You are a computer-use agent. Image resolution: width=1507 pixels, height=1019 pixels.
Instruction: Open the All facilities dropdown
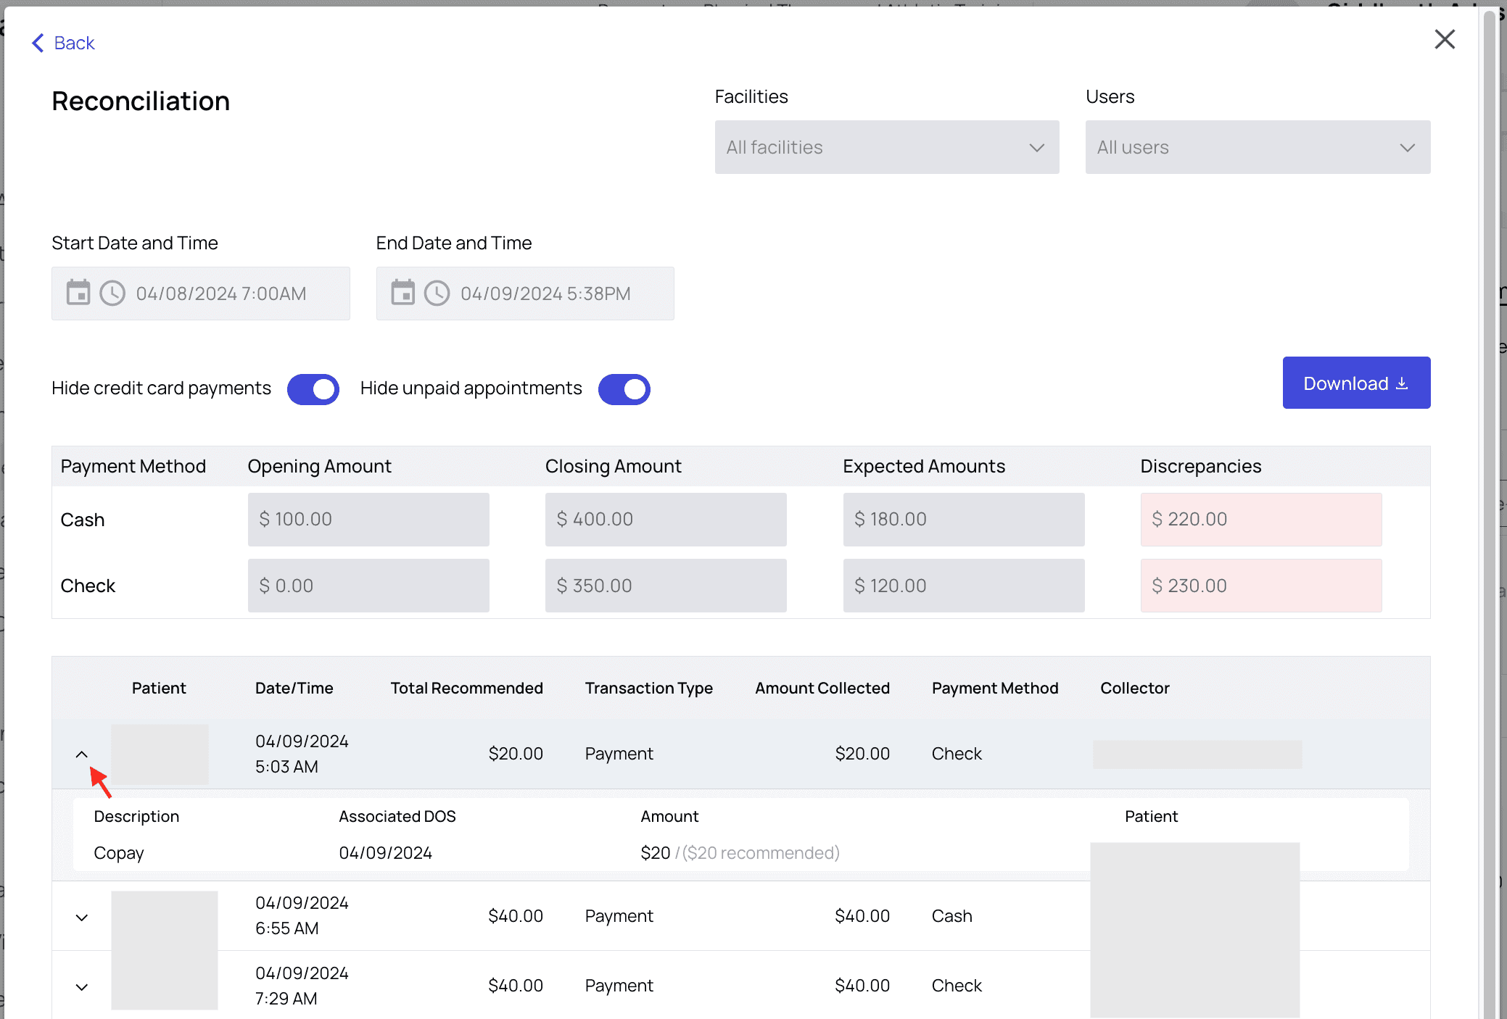(886, 147)
